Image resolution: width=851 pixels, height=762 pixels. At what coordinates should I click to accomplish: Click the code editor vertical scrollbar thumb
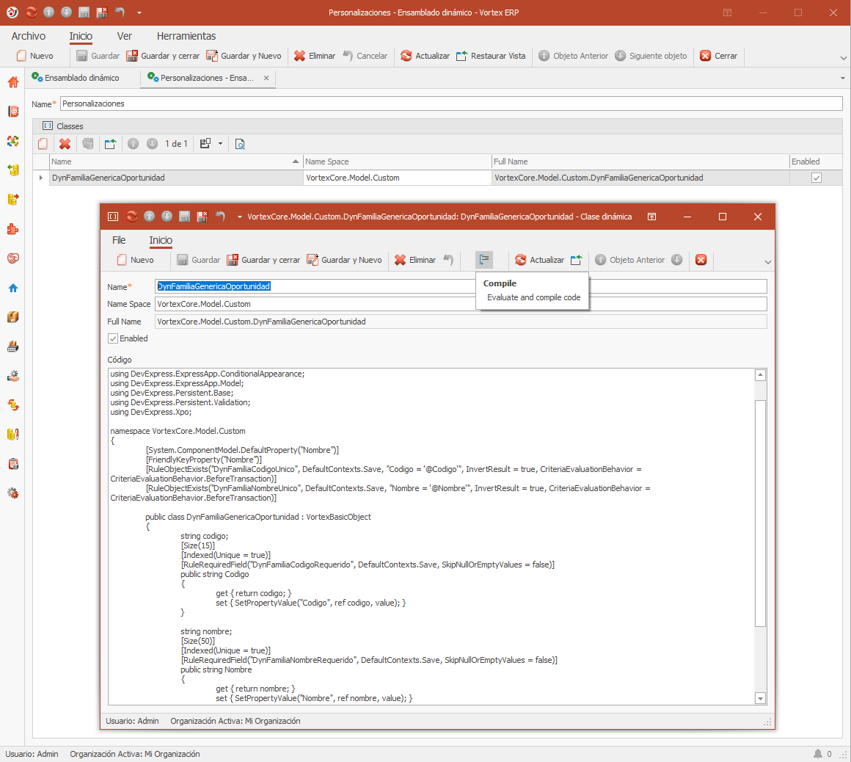(760, 513)
